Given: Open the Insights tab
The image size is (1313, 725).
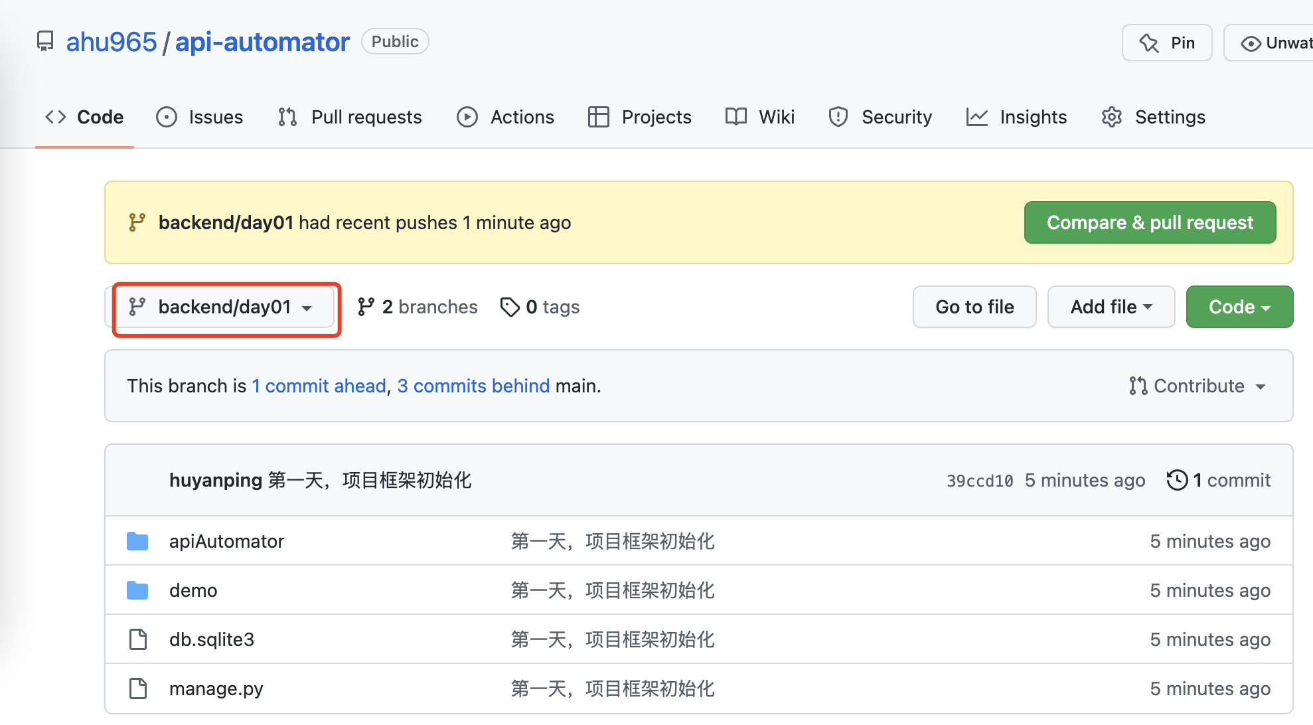Looking at the screenshot, I should click(1016, 117).
